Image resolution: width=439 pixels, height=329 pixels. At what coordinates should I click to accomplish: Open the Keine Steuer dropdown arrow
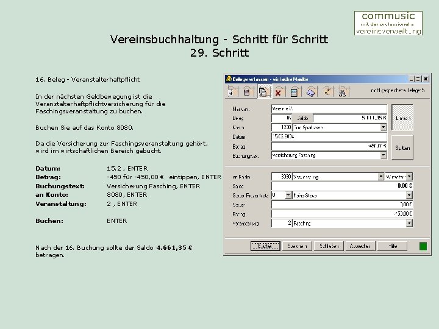[409, 196]
